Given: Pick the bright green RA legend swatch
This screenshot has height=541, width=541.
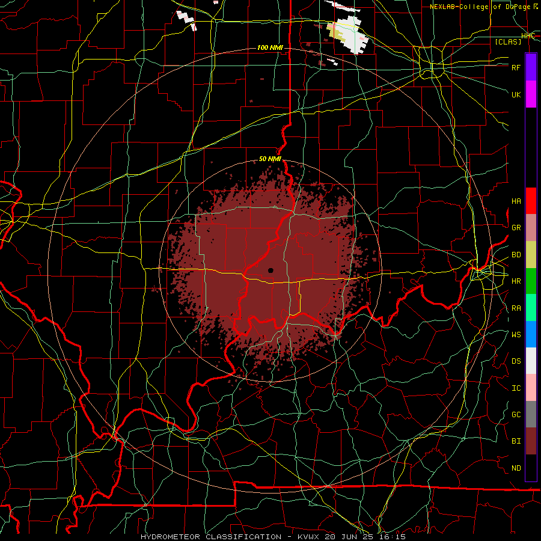Looking at the screenshot, I should click(531, 308).
